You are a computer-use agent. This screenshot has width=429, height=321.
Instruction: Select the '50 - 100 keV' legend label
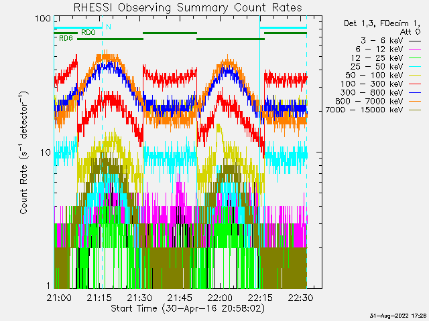(374, 76)
